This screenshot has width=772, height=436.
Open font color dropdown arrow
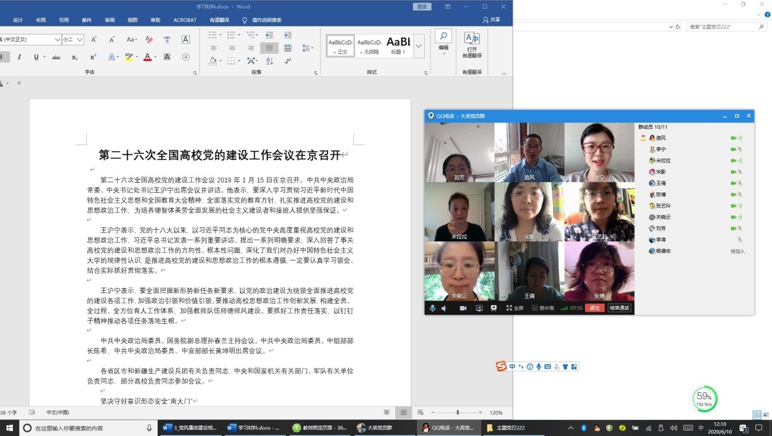coord(156,57)
